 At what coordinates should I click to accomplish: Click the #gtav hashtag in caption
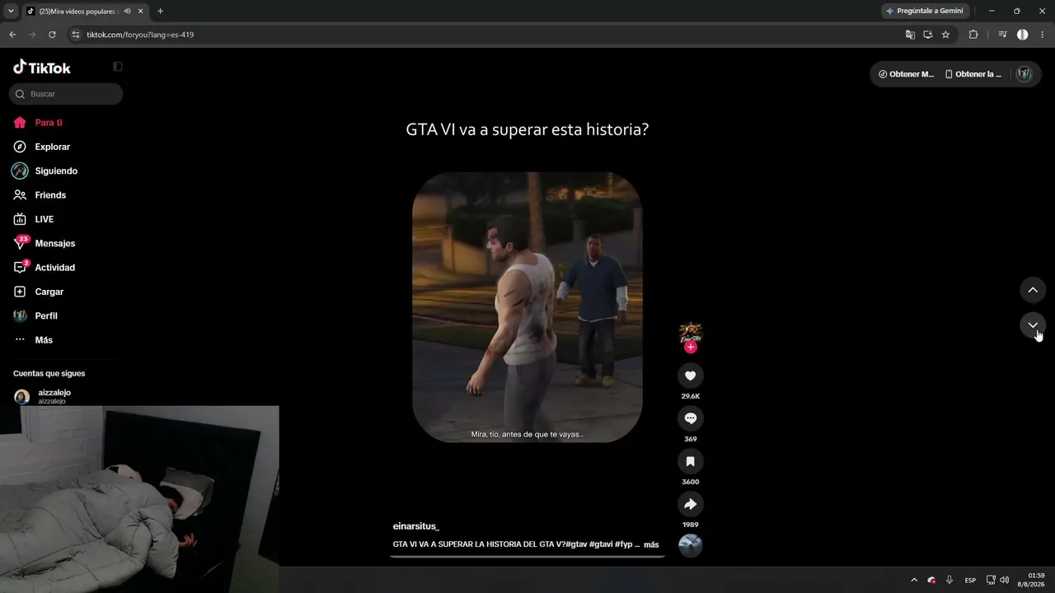(x=576, y=544)
